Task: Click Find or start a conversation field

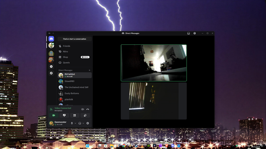Action: coord(74,39)
